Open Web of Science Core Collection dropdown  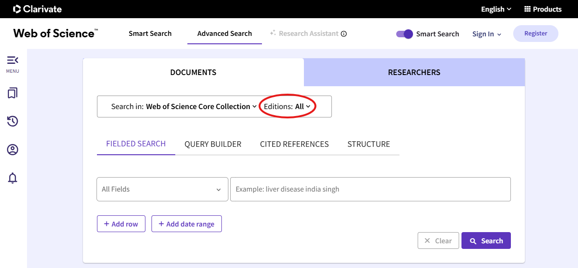[x=201, y=107]
